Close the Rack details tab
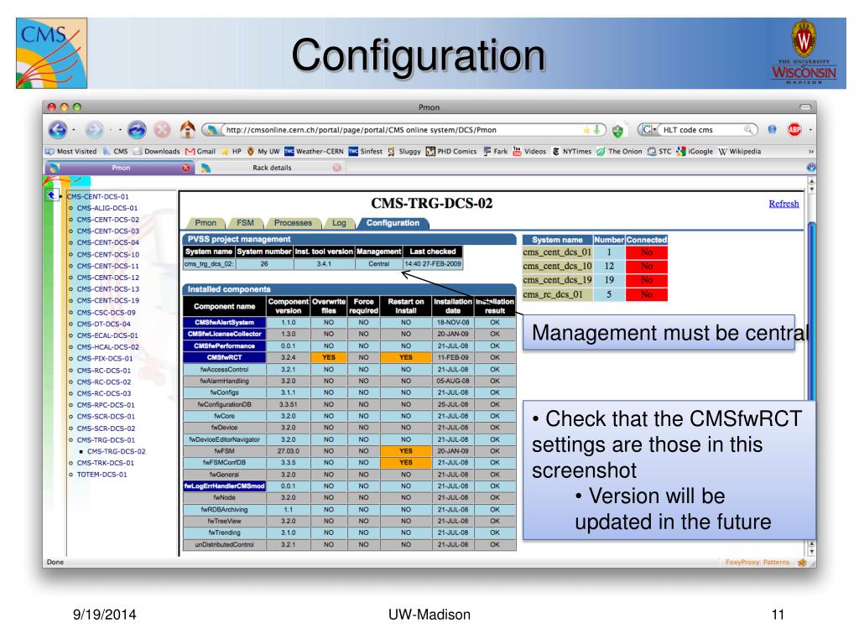Viewport: 859px width, 644px height. point(337,168)
